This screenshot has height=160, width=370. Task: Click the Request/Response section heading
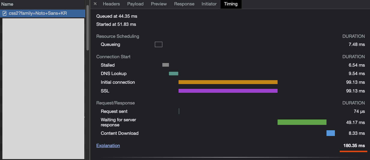pyautogui.click(x=116, y=103)
